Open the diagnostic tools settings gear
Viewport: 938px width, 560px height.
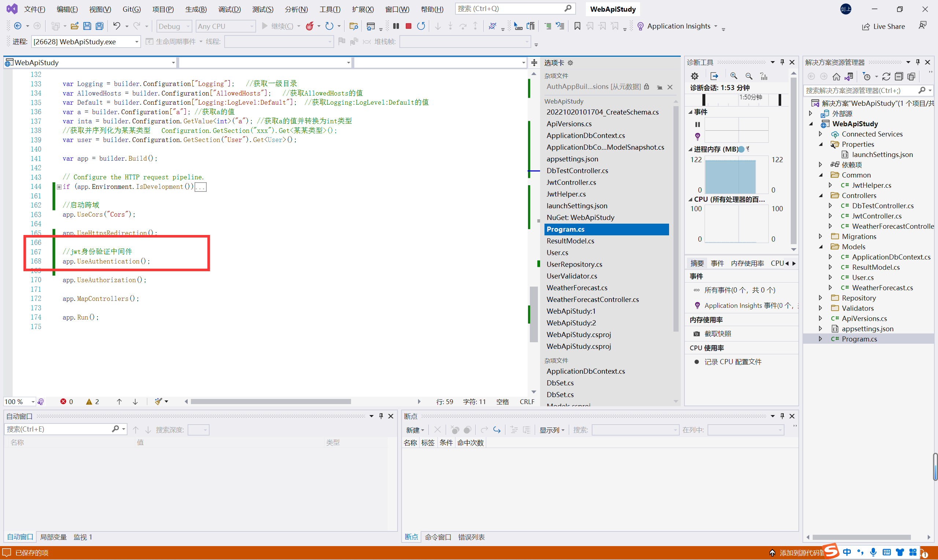click(x=695, y=76)
